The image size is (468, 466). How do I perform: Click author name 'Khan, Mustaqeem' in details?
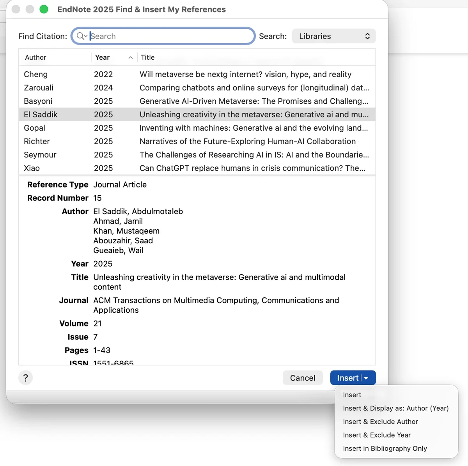[x=126, y=231]
